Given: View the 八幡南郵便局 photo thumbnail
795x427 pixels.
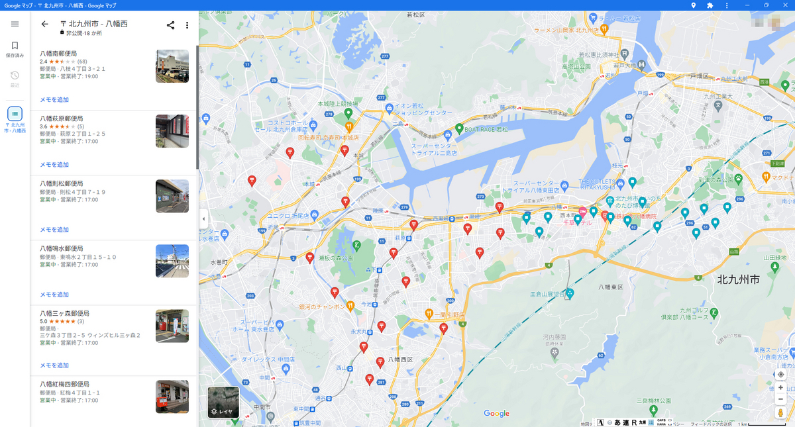Looking at the screenshot, I should coord(172,66).
